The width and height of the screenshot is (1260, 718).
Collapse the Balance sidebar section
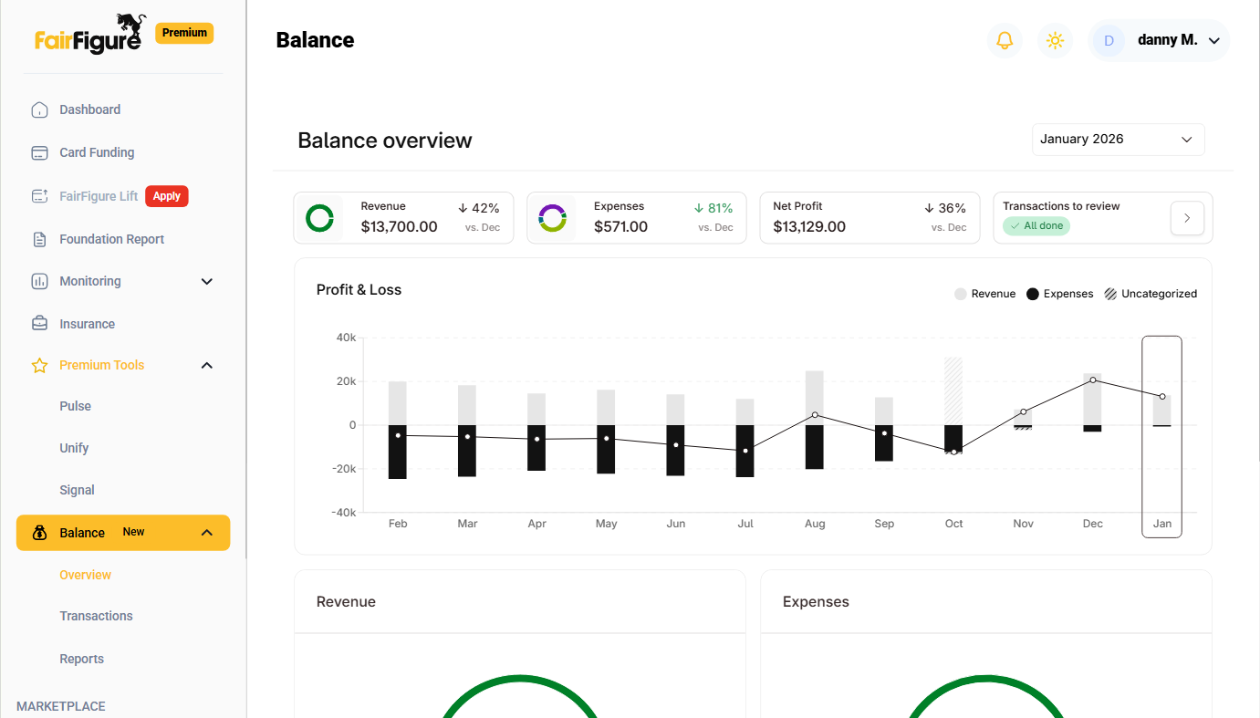206,532
